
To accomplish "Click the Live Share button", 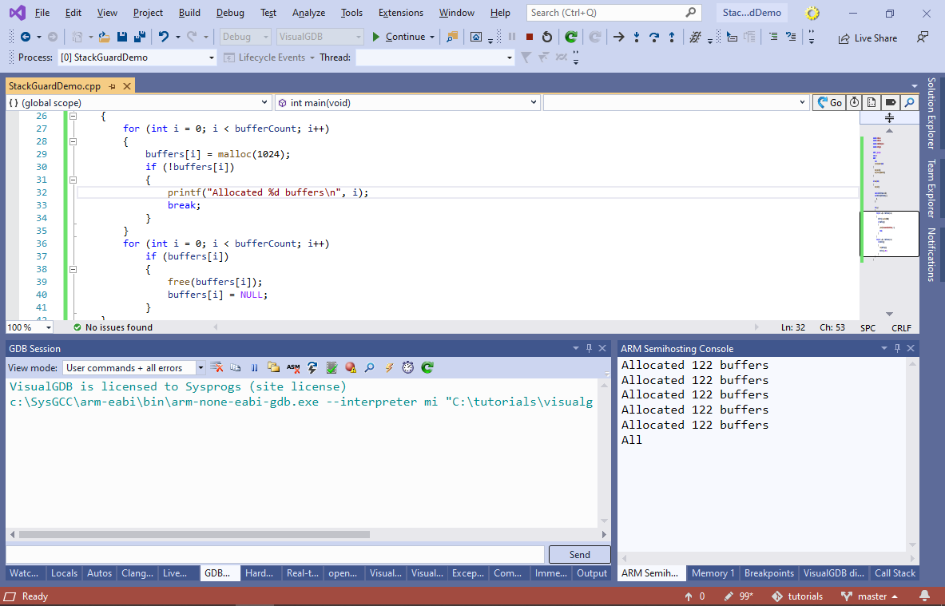I will (x=868, y=38).
